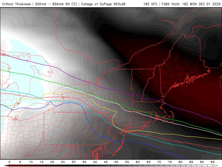This screenshot has width=222, height=167.
Task: Click the 'F360' forecast hour text
Action: (166, 4)
